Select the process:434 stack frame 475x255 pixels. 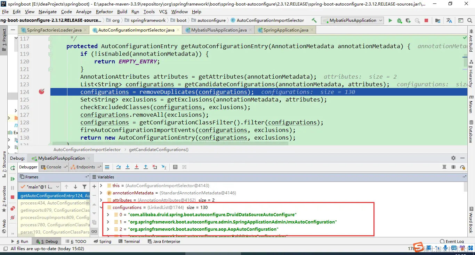point(55,203)
